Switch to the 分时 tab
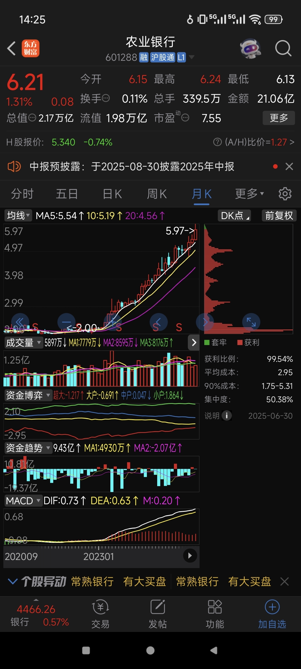The width and height of the screenshot is (301, 669). coord(22,194)
